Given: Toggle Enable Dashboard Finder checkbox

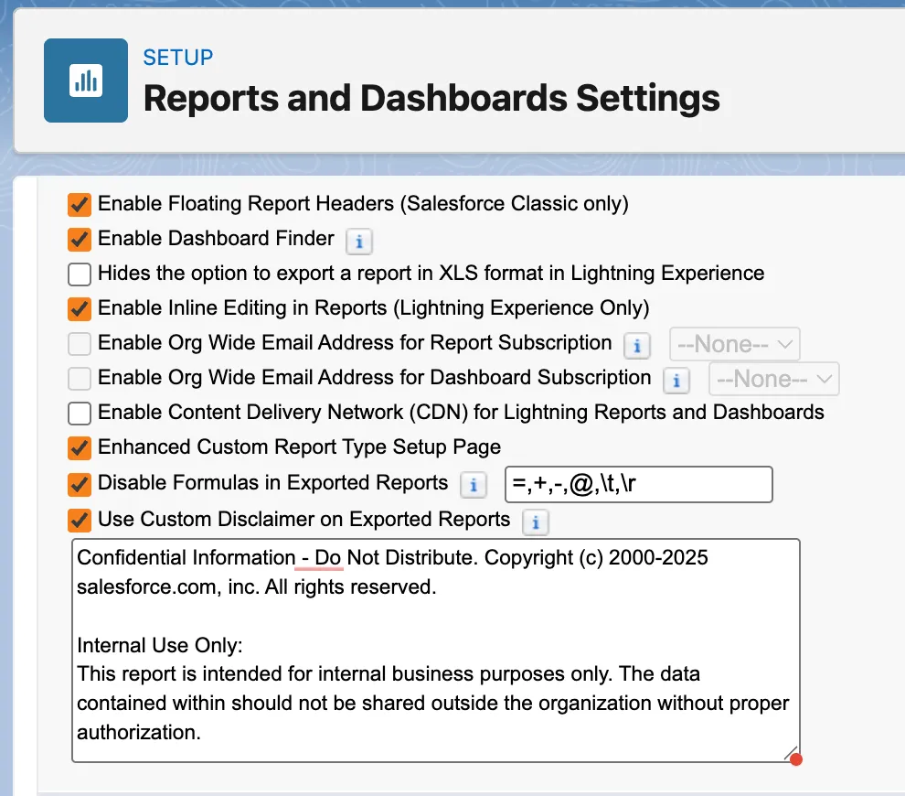Looking at the screenshot, I should click(80, 239).
